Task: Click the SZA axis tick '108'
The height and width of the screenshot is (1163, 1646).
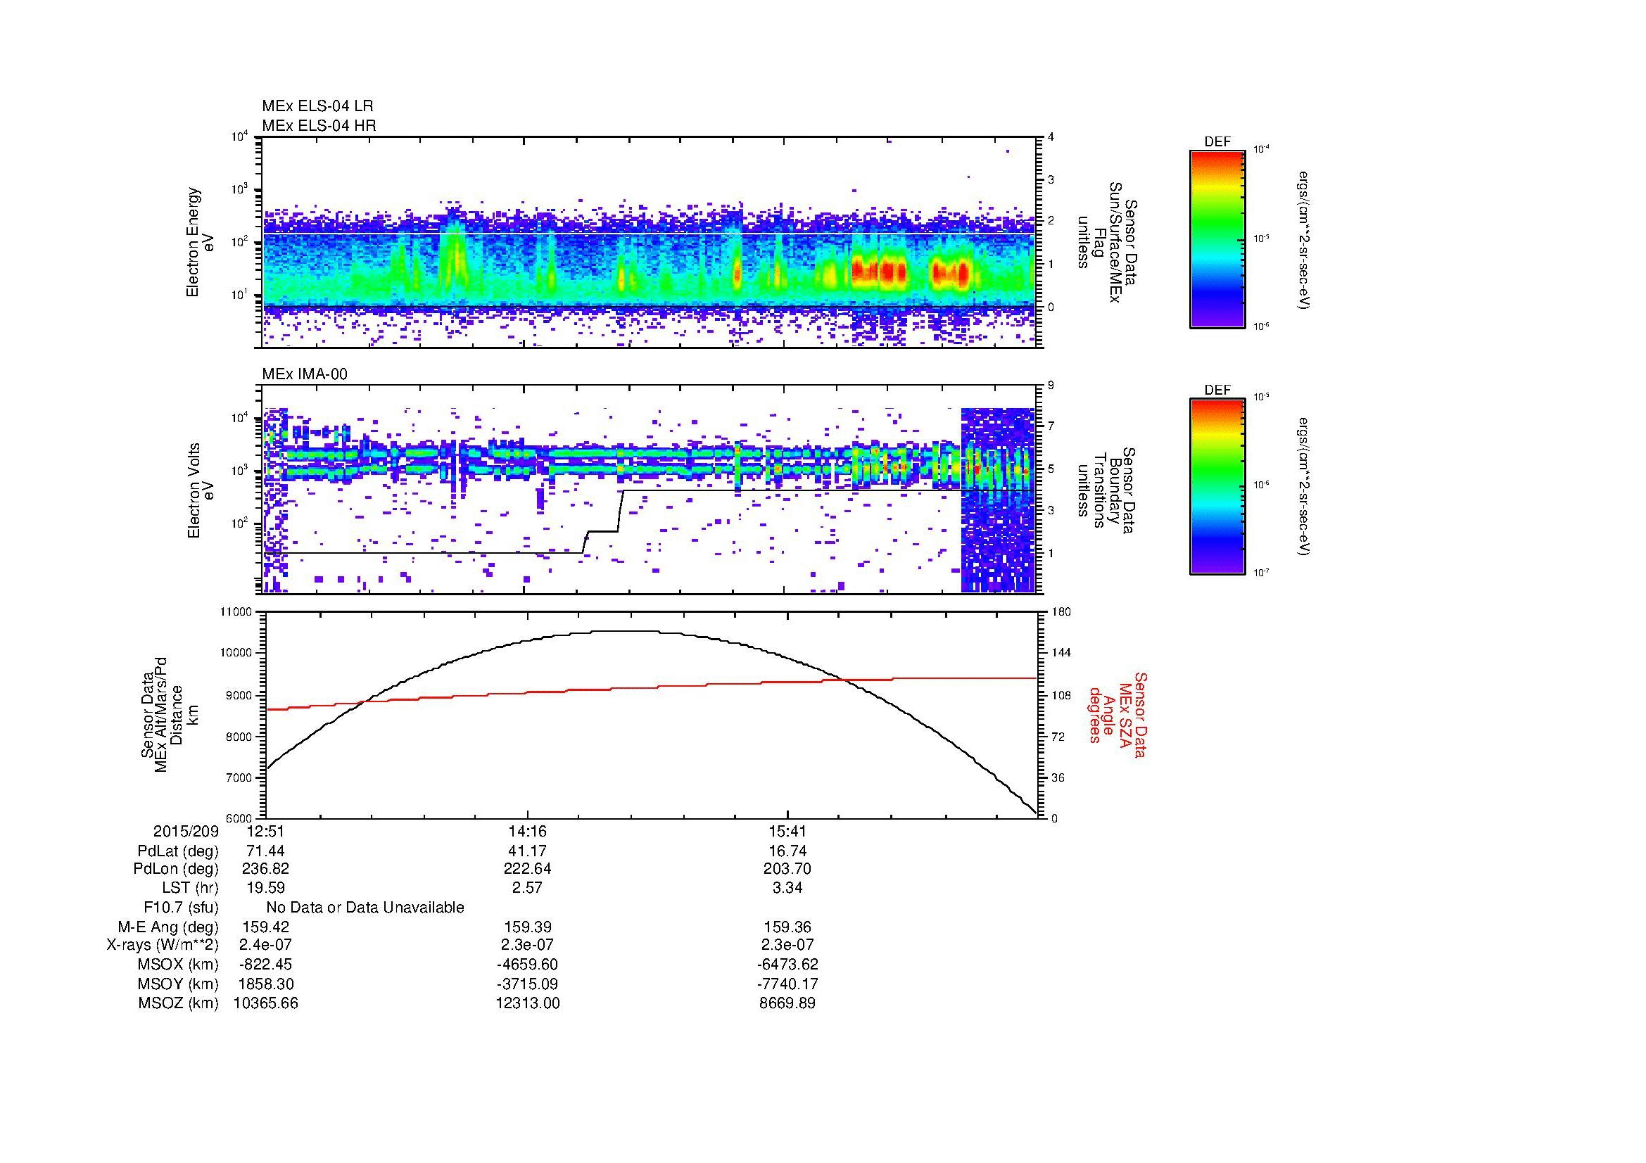Action: (x=1060, y=695)
